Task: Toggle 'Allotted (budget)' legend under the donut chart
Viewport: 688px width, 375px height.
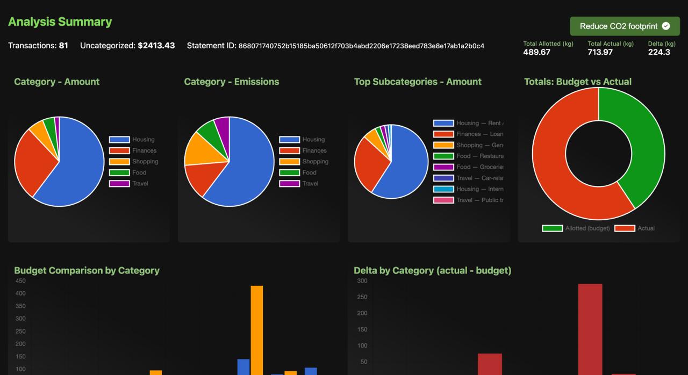Action: click(576, 228)
